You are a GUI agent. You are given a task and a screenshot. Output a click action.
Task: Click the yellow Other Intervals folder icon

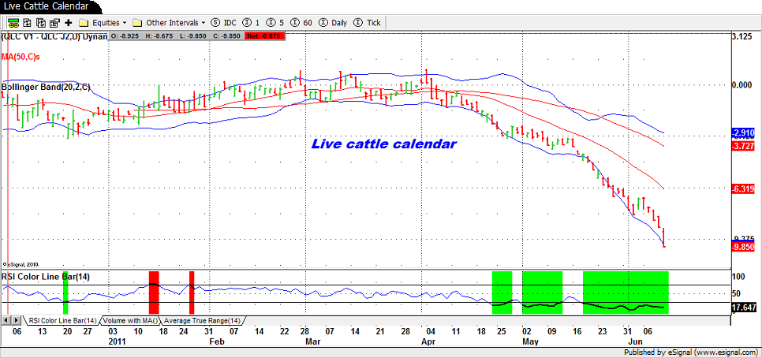point(138,23)
